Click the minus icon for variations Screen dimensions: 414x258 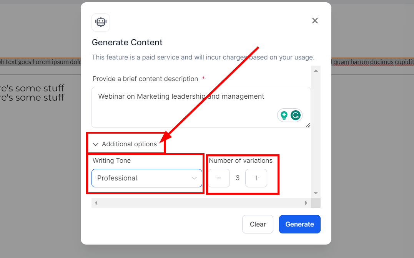[x=219, y=178]
